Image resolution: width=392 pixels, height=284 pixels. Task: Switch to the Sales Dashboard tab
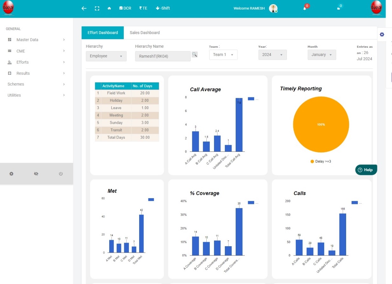pos(144,32)
